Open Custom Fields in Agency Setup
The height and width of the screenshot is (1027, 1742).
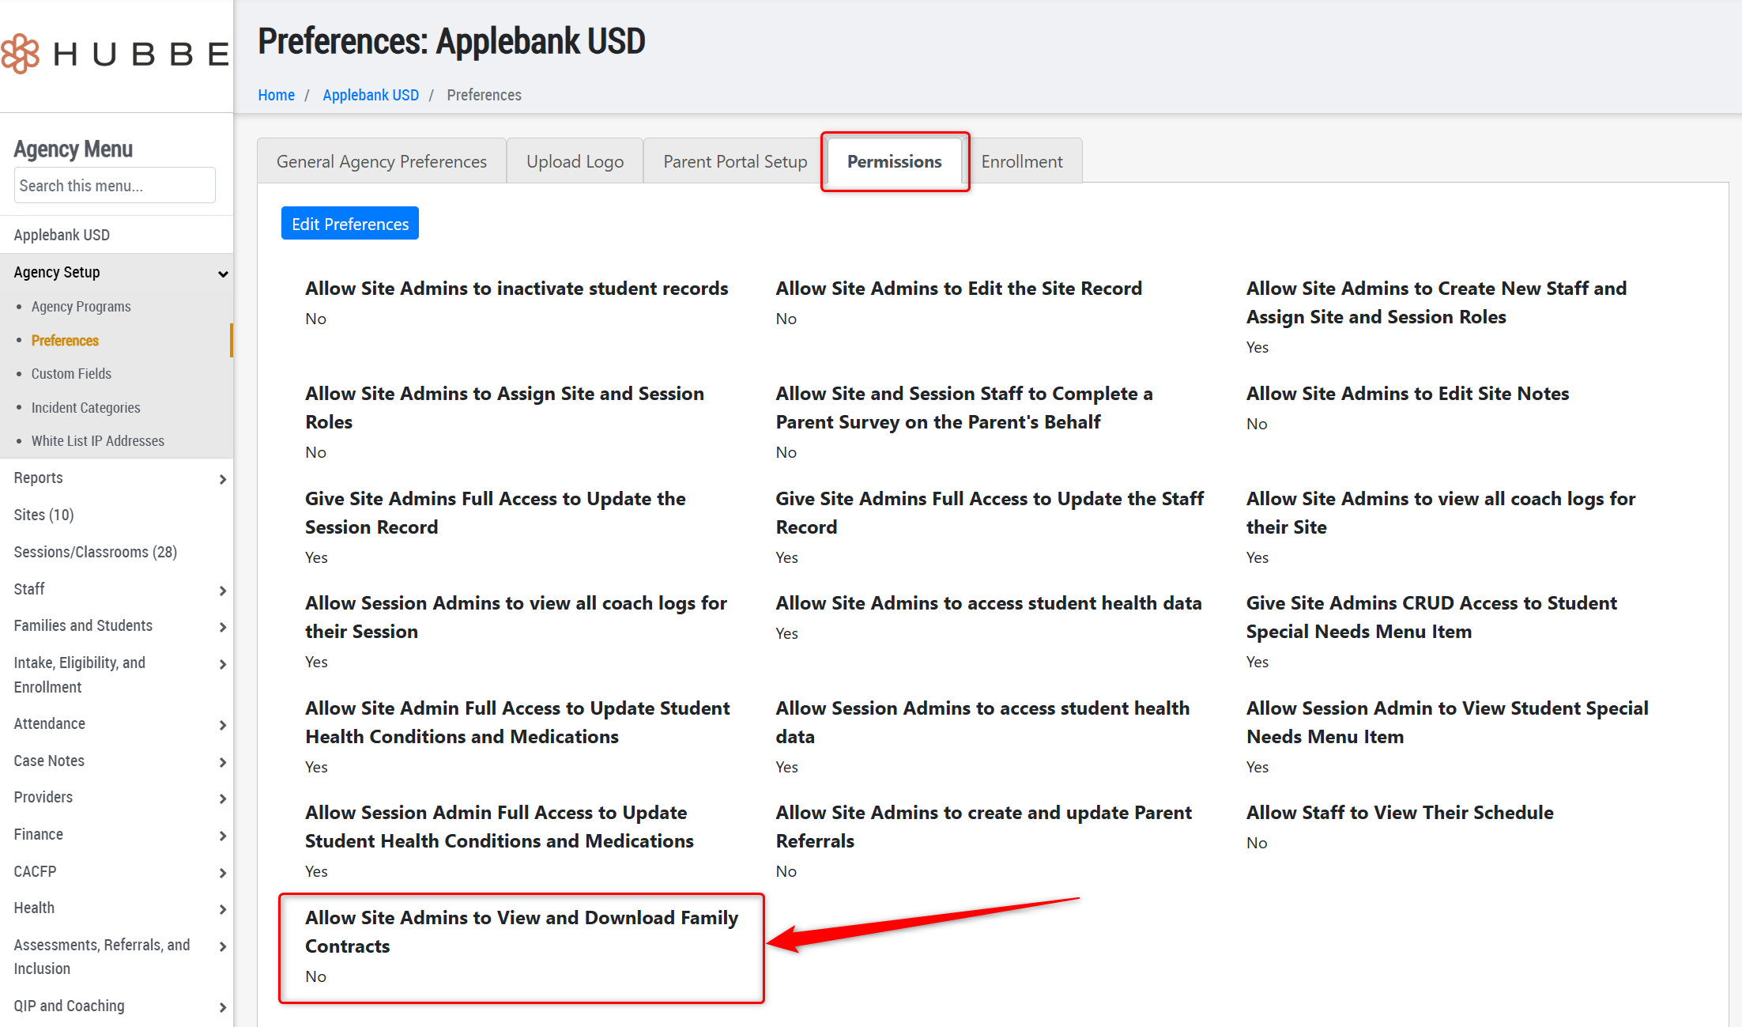coord(71,374)
